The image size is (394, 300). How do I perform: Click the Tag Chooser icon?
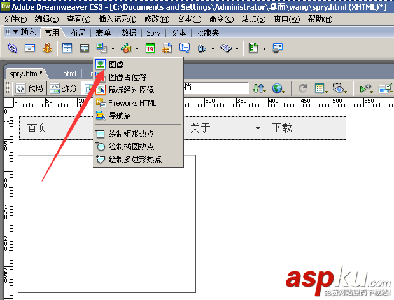click(x=278, y=48)
